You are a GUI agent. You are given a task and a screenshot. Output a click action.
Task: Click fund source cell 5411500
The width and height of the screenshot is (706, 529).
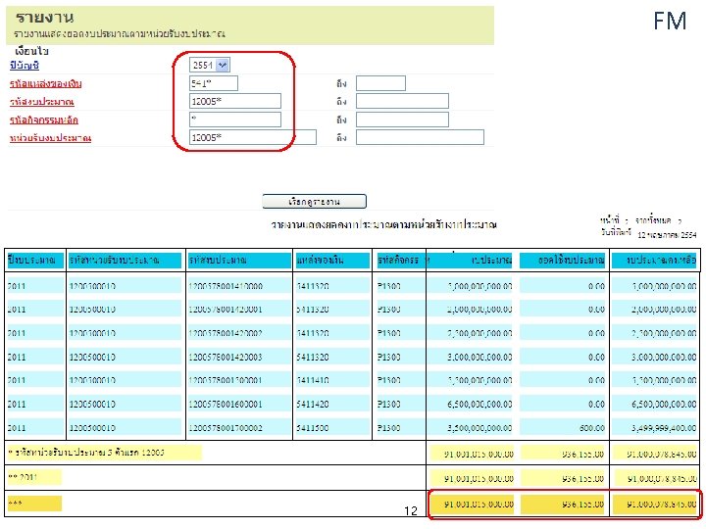(x=313, y=428)
